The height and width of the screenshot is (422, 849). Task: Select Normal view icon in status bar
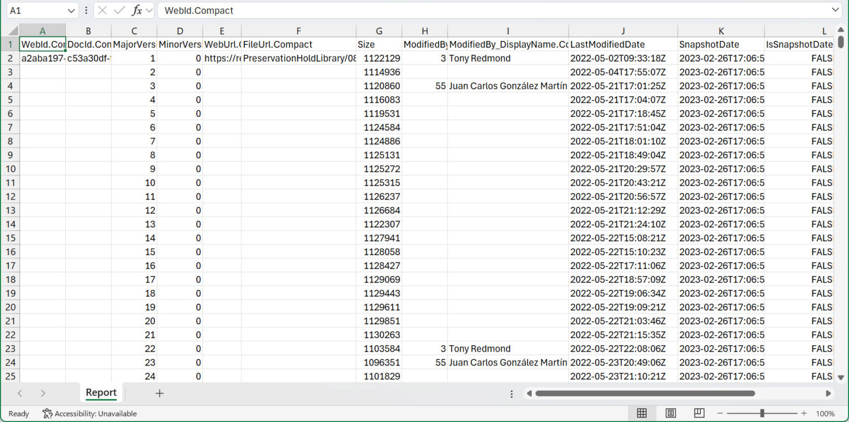pos(642,413)
